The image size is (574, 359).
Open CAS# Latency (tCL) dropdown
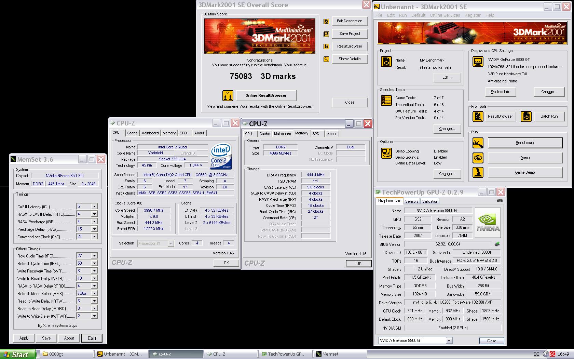pos(94,207)
